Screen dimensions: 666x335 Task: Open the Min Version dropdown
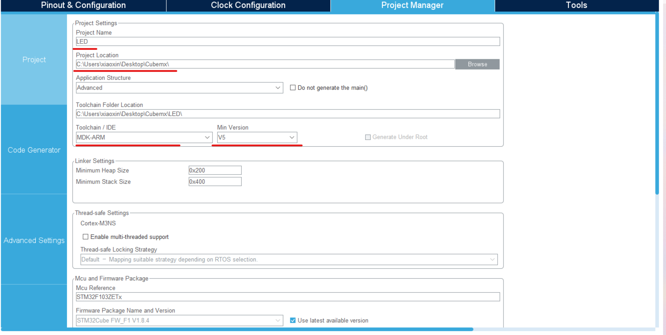[257, 137]
